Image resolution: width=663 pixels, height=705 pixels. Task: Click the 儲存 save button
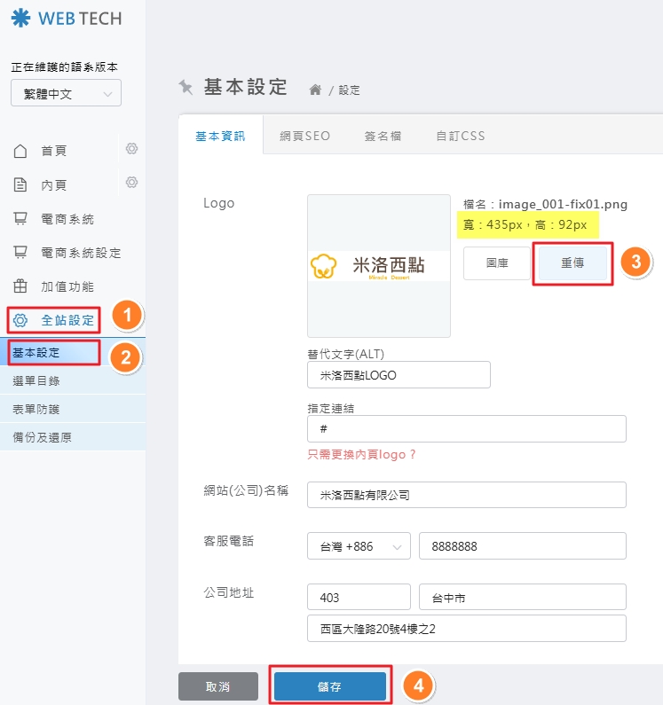pos(330,686)
